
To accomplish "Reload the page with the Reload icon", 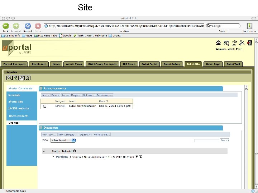I will [28, 26].
